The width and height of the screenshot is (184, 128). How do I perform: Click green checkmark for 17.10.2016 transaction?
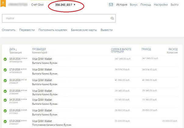coord(5,70)
